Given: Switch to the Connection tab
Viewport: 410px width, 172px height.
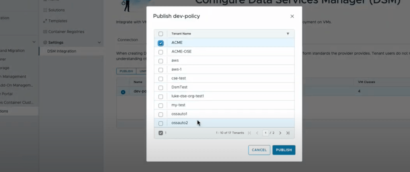Looking at the screenshot, I should [x=128, y=40].
